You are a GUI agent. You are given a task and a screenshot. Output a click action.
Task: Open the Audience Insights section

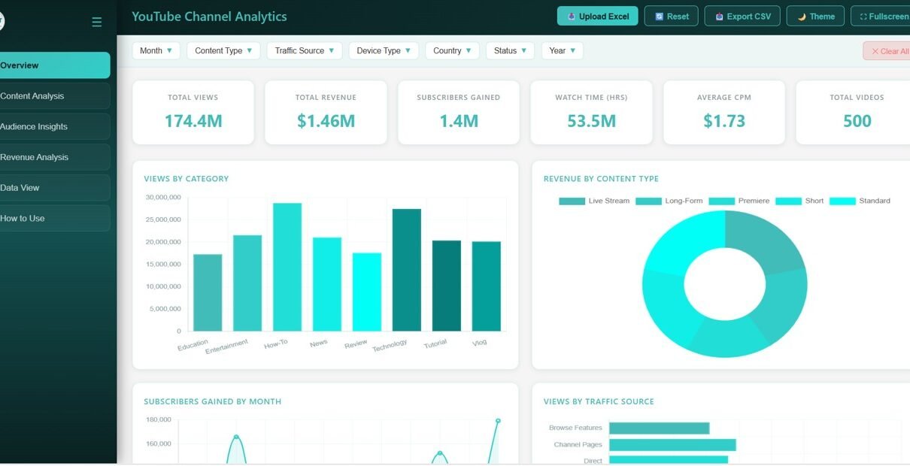point(54,127)
